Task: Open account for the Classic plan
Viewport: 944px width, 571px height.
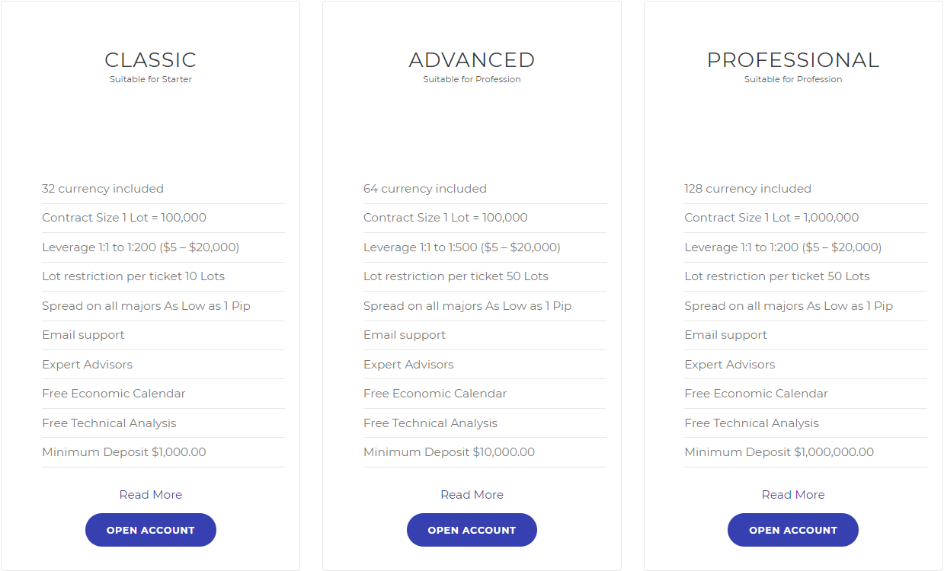Action: click(151, 530)
